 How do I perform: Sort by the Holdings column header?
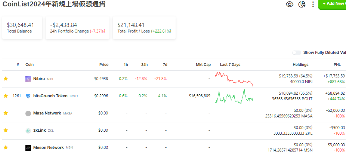(300, 64)
